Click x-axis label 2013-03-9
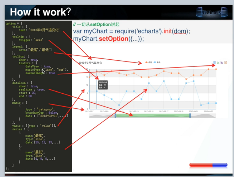Screen dimensions: 234x177 [x=104, y=111]
